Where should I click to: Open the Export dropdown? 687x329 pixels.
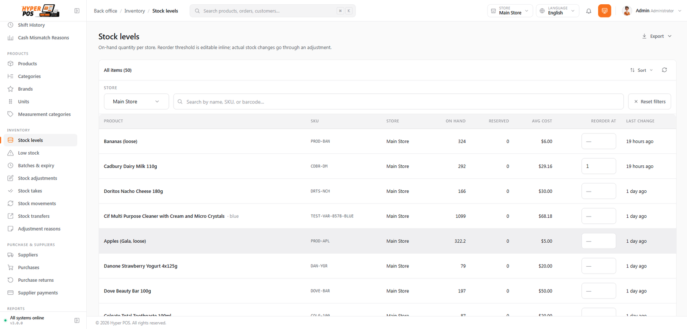[657, 37]
